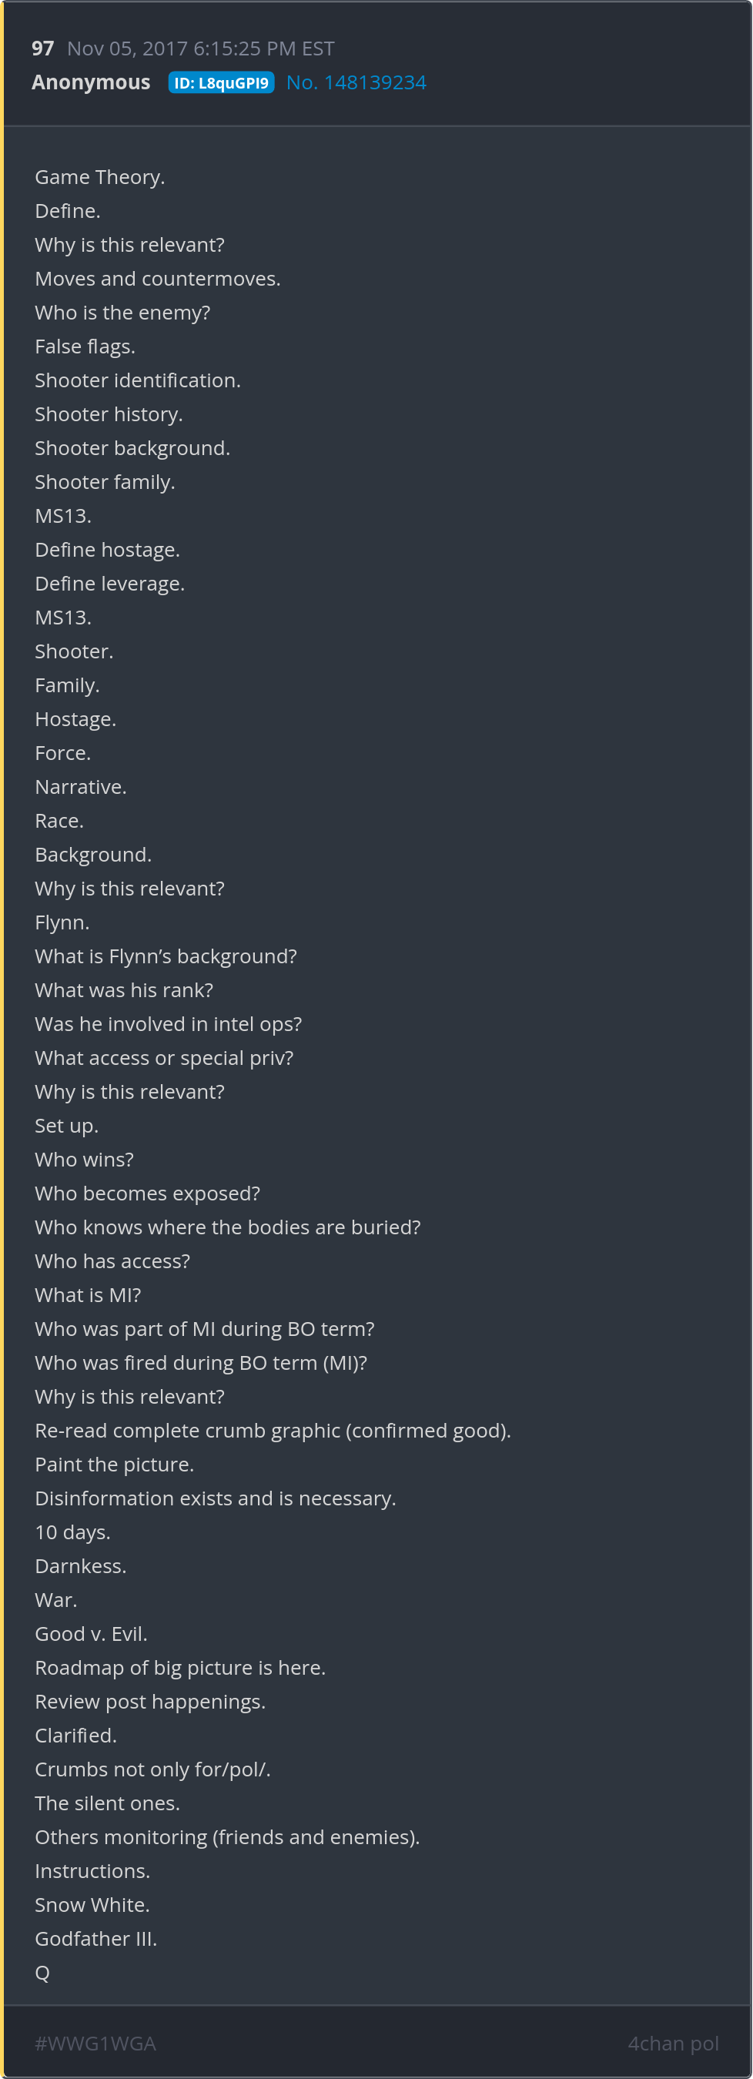Click the #WWG1WGA hashtag

(95, 2043)
